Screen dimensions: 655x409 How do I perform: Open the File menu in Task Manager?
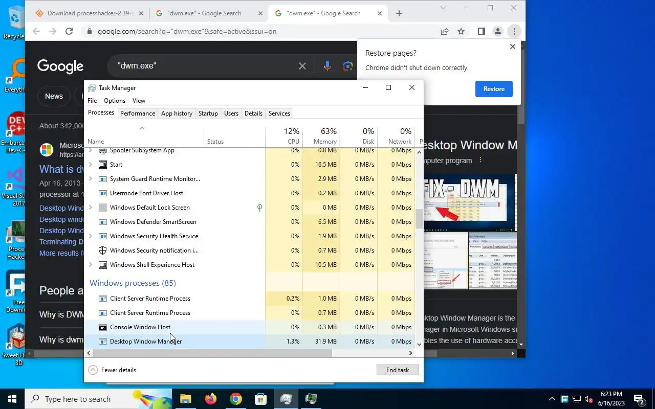pyautogui.click(x=92, y=101)
